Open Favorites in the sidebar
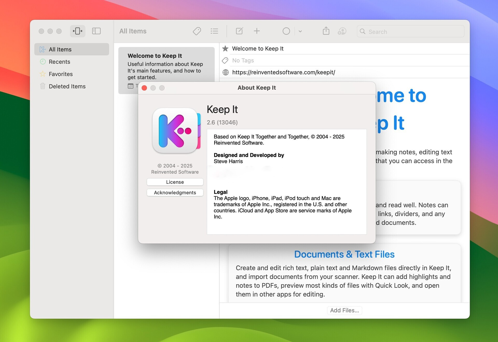The height and width of the screenshot is (342, 498). [72, 74]
